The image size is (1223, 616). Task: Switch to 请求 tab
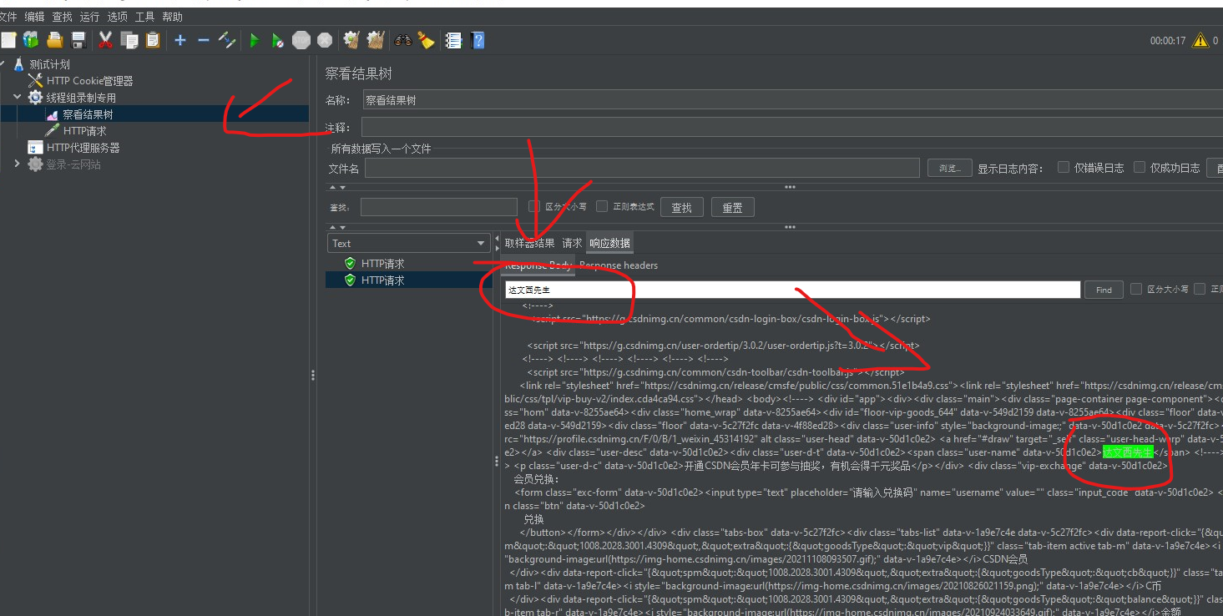click(572, 243)
